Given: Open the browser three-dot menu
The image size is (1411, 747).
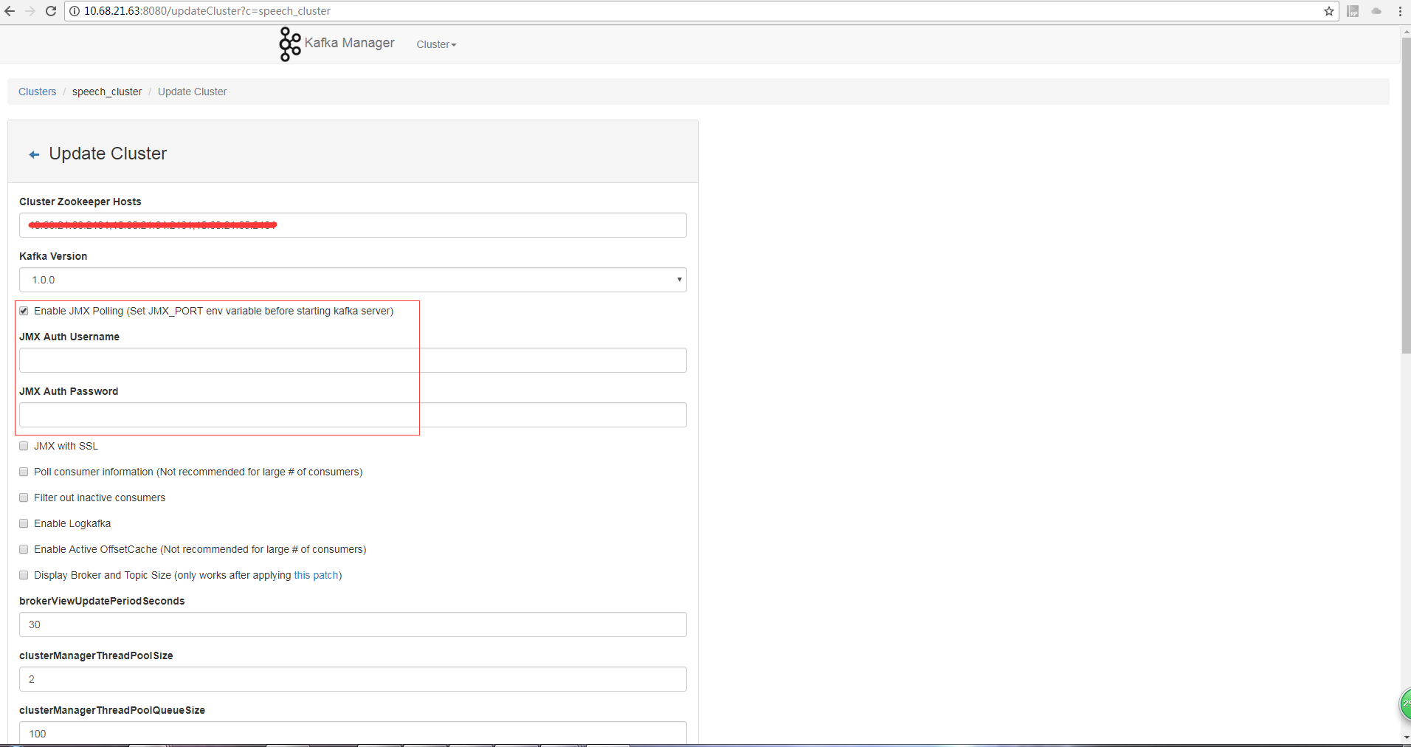Looking at the screenshot, I should coord(1400,11).
